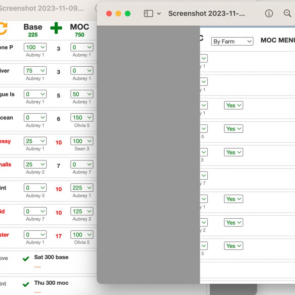The width and height of the screenshot is (295, 295).
Task: Expand the MOC dropdown showing 225
Action: click(82, 188)
